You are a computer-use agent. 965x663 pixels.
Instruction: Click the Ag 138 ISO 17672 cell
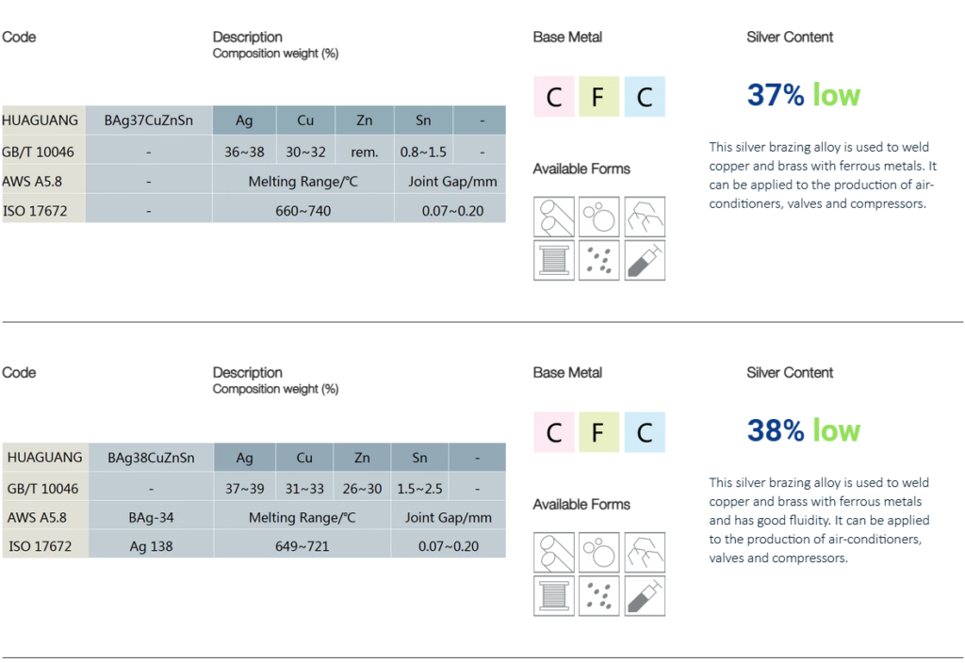pyautogui.click(x=151, y=545)
